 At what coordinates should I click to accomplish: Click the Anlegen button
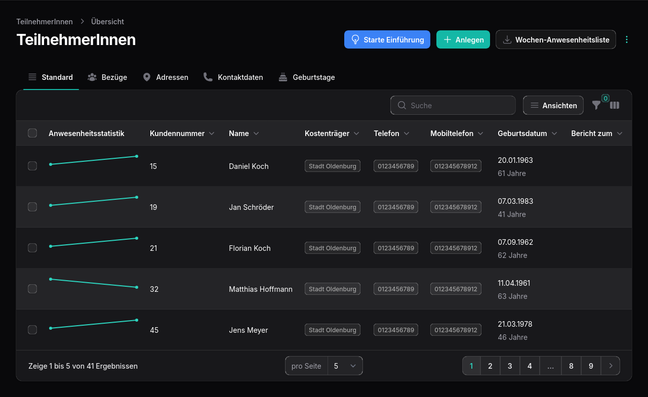pos(463,39)
